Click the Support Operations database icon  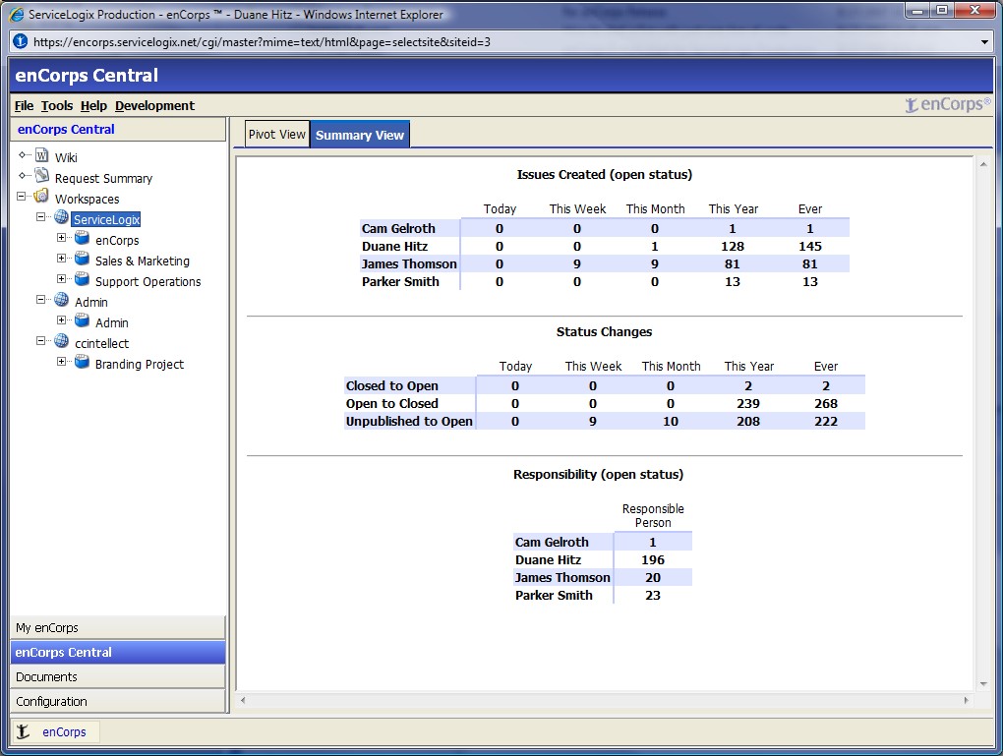point(82,279)
